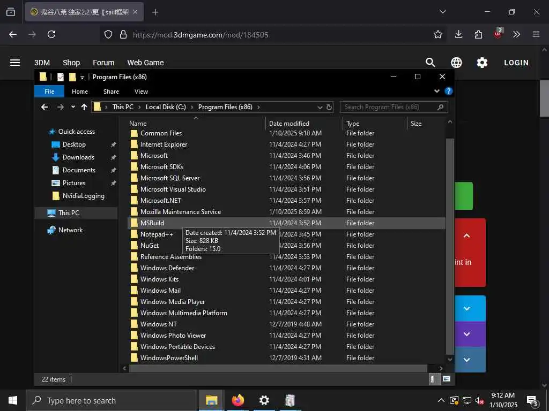Close the 3dmgame browser tab
This screenshot has width=549, height=411.
coord(135,12)
